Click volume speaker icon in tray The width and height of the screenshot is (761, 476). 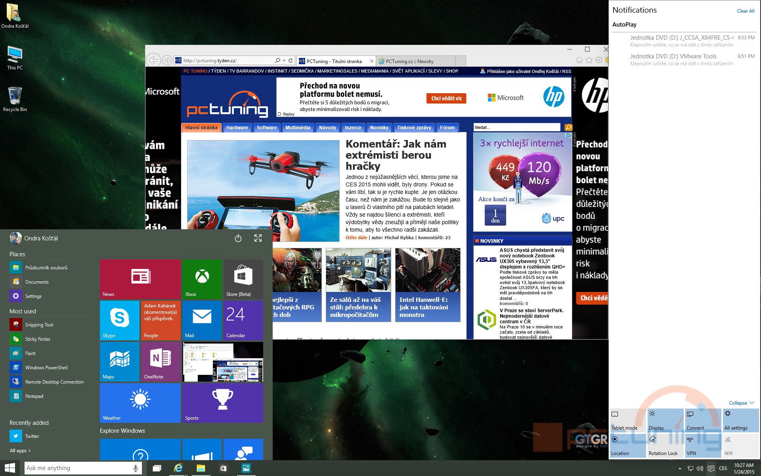click(700, 468)
